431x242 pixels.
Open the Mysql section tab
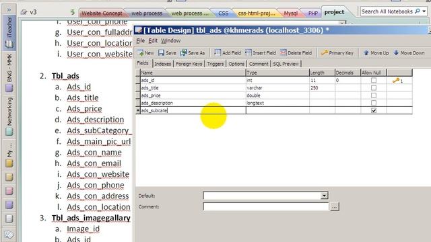point(290,13)
